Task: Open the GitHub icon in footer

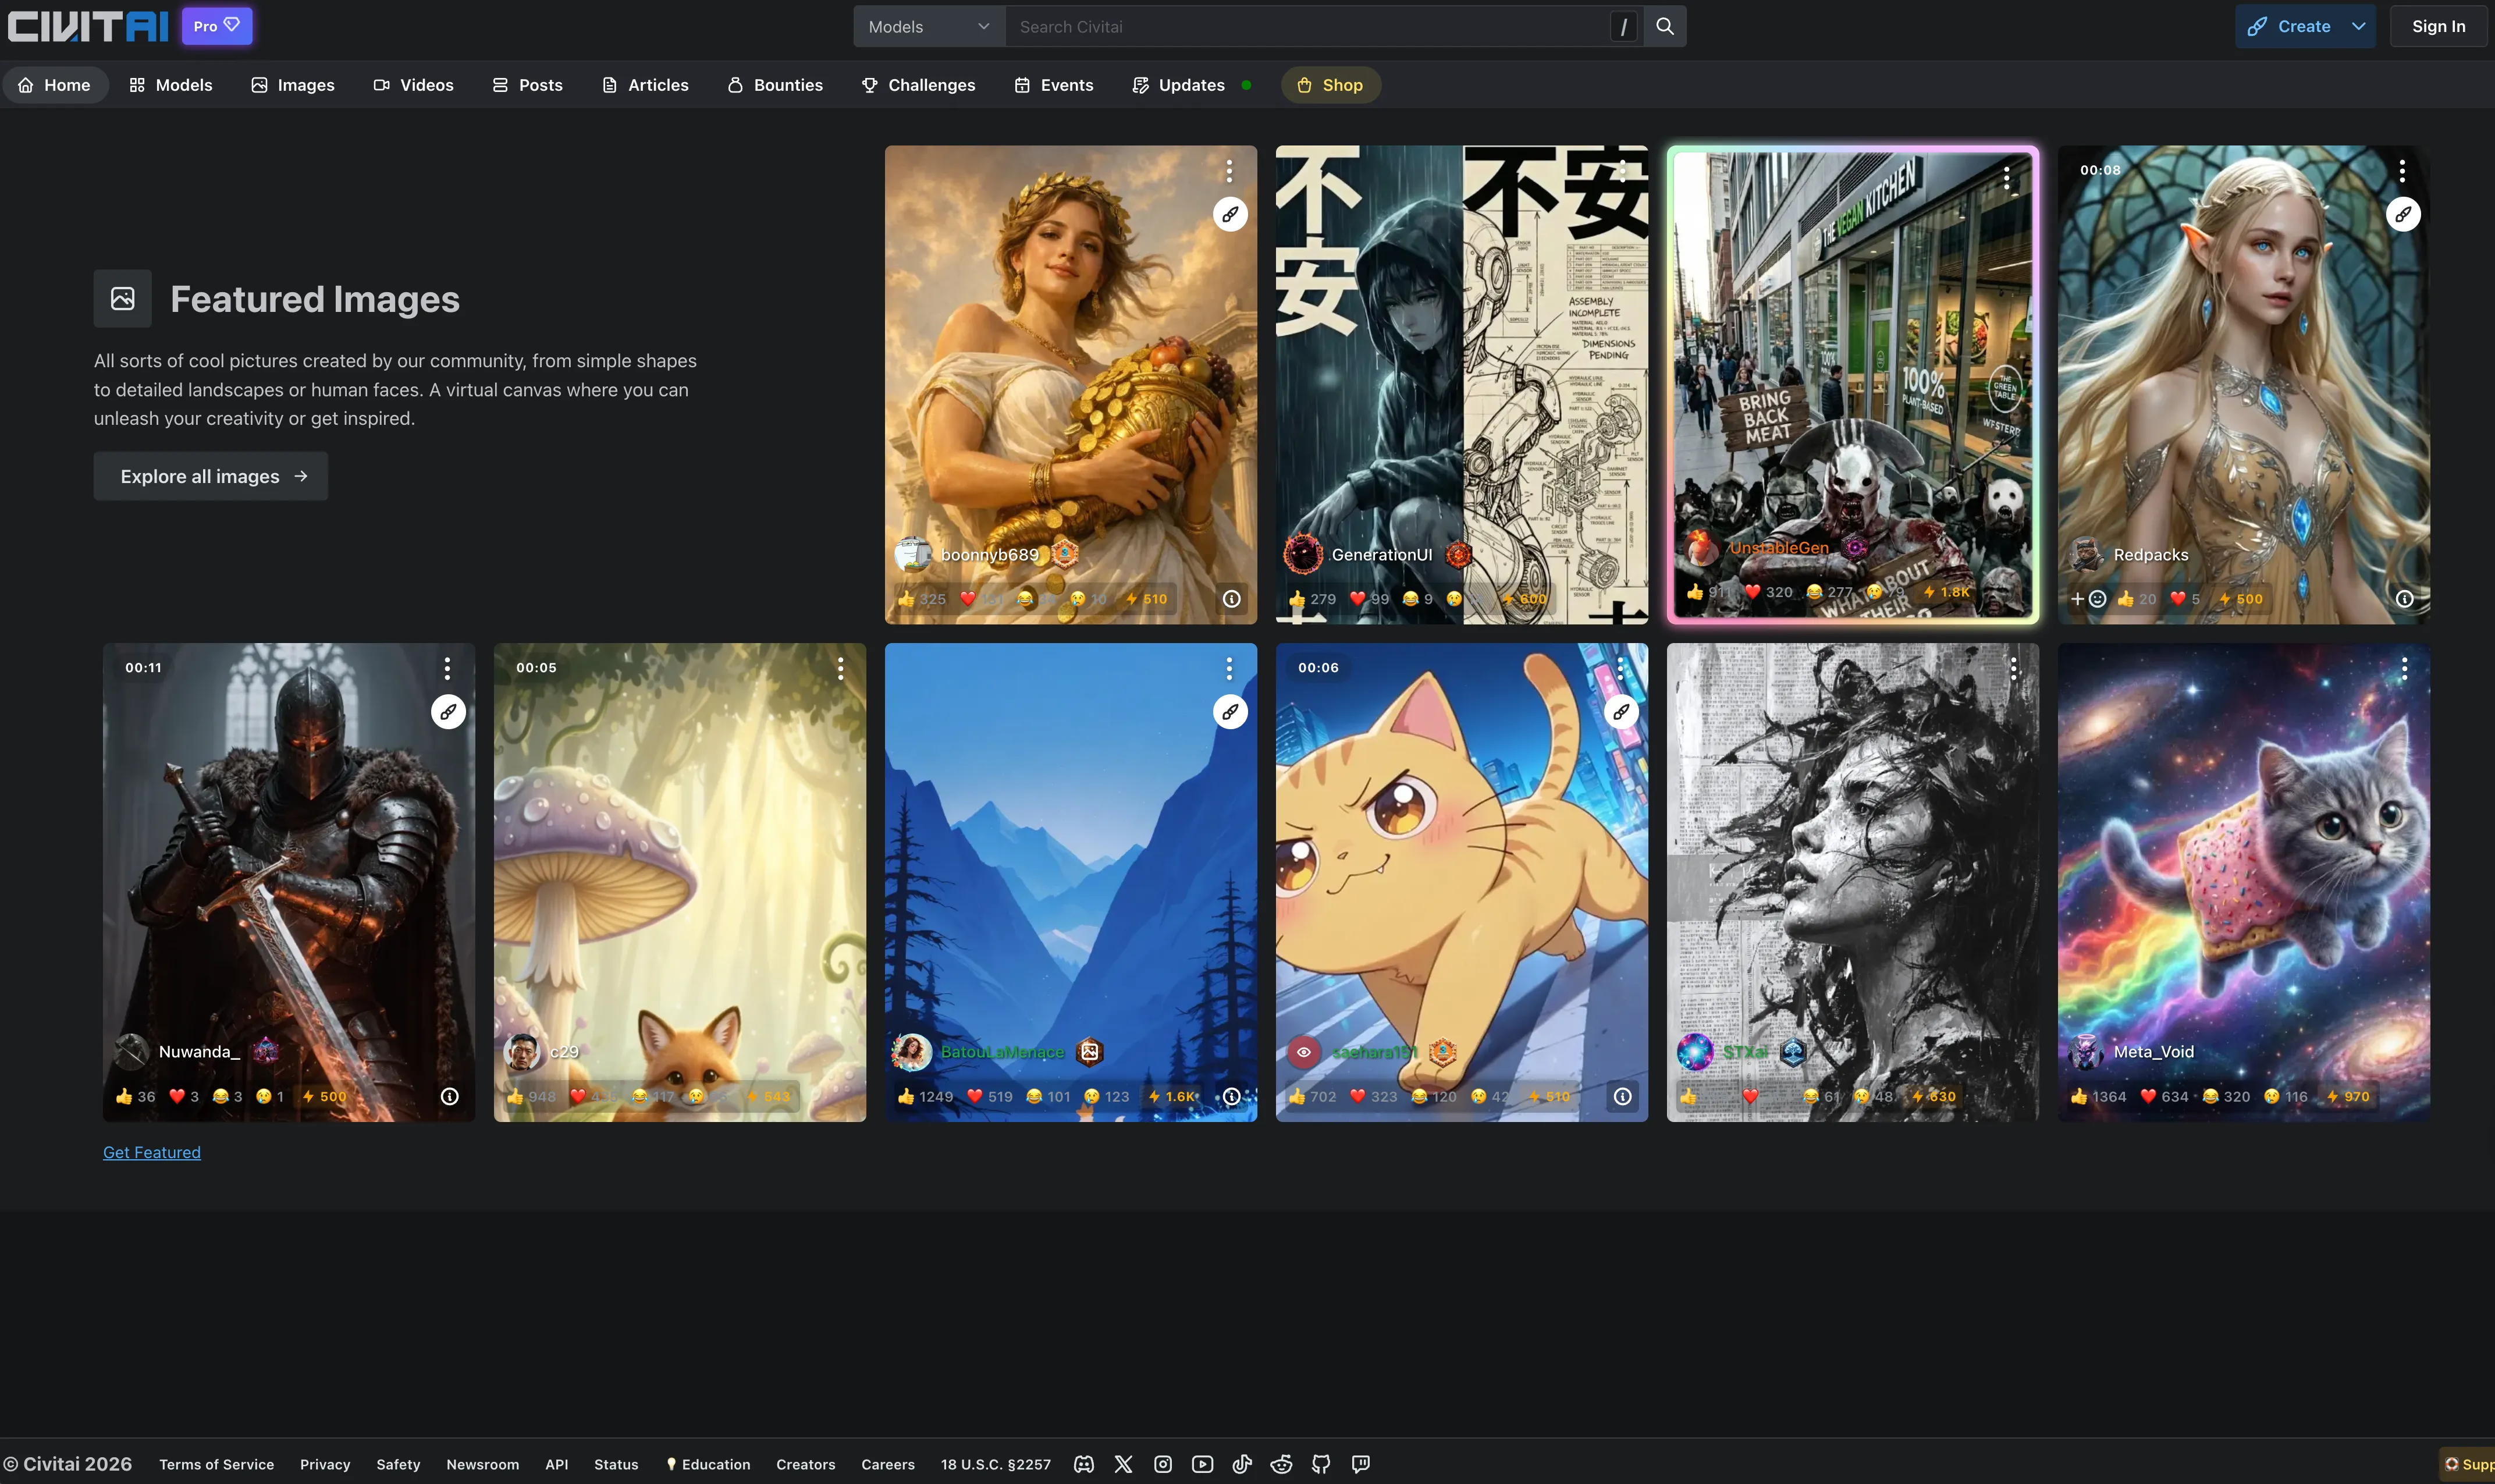Action: [x=1320, y=1464]
